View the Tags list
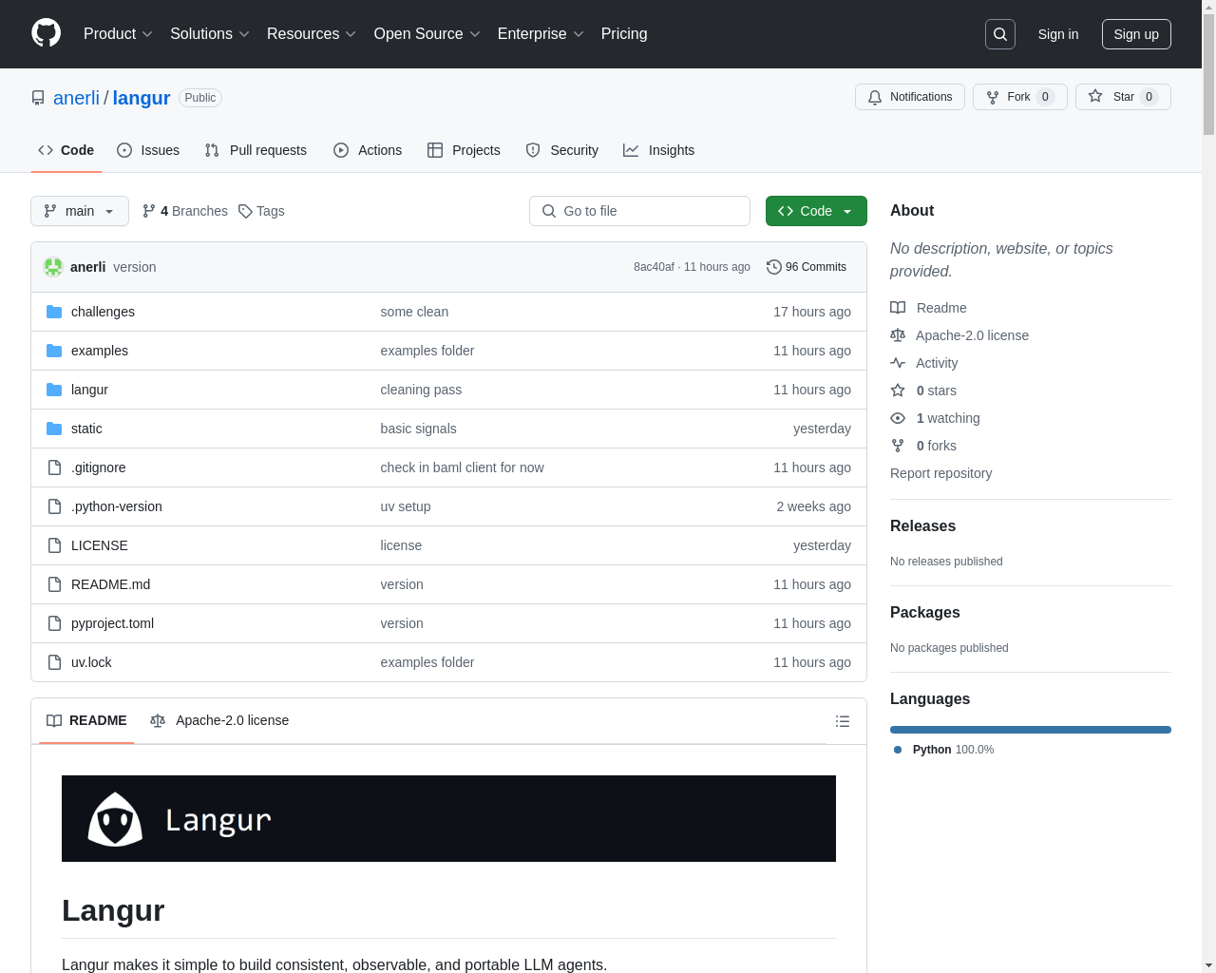The image size is (1216, 973). 261,211
